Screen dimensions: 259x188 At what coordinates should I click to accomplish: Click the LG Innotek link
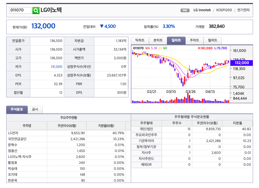[202, 10]
